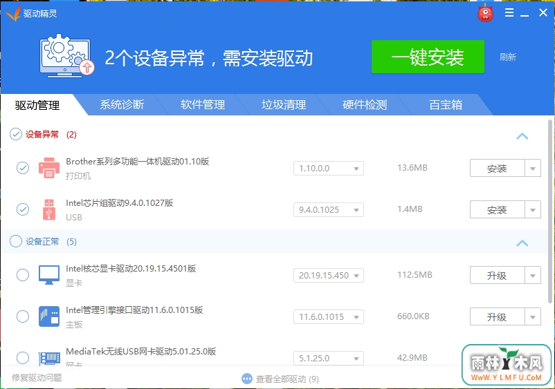Image resolution: width=555 pixels, height=389 pixels.
Task: Click the Brother printer device icon
Action: point(49,168)
